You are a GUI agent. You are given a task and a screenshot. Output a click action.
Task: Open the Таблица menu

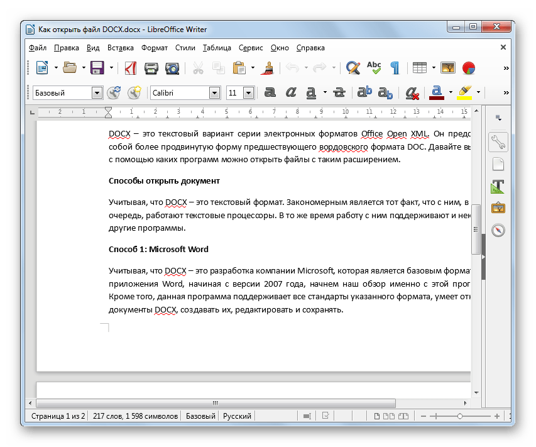pyautogui.click(x=217, y=48)
